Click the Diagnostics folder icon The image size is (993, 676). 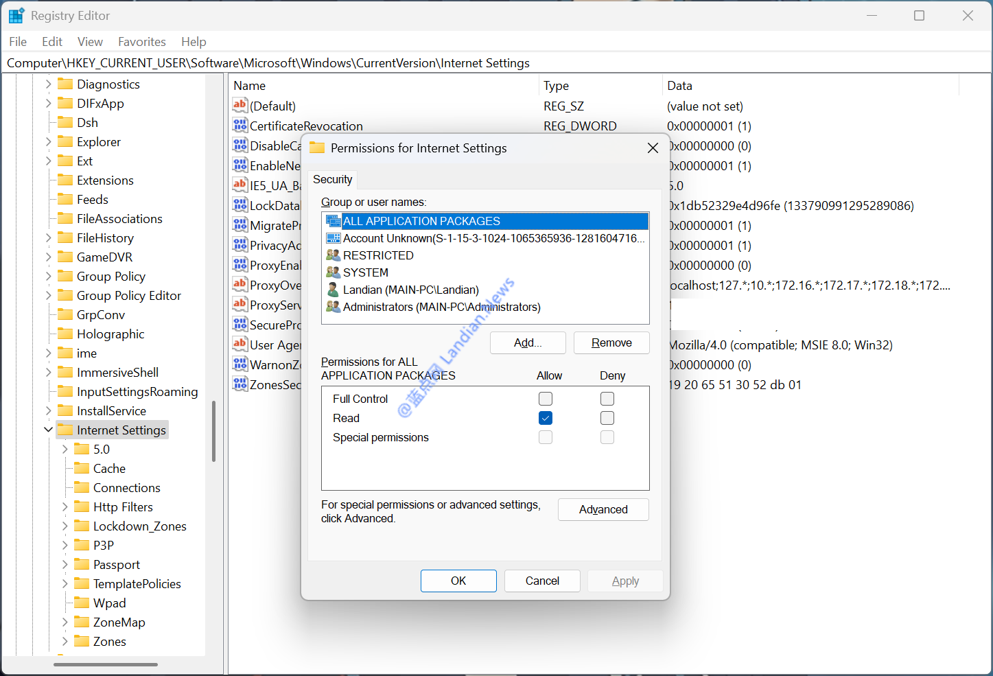(x=65, y=84)
